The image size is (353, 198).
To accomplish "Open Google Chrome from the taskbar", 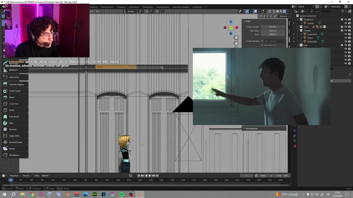I will click(32, 194).
